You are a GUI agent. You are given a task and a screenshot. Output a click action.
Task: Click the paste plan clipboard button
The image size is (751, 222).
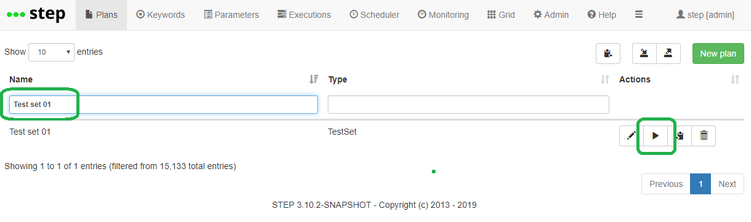608,54
